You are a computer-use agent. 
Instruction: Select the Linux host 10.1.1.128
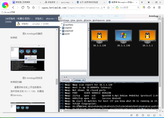coord(99,38)
